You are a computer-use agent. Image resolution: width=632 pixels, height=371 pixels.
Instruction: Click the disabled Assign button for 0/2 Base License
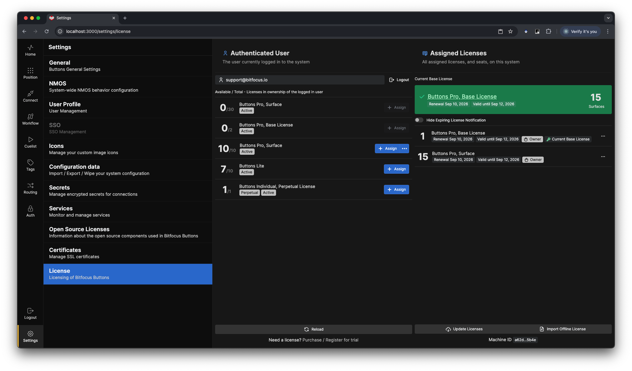click(x=396, y=128)
